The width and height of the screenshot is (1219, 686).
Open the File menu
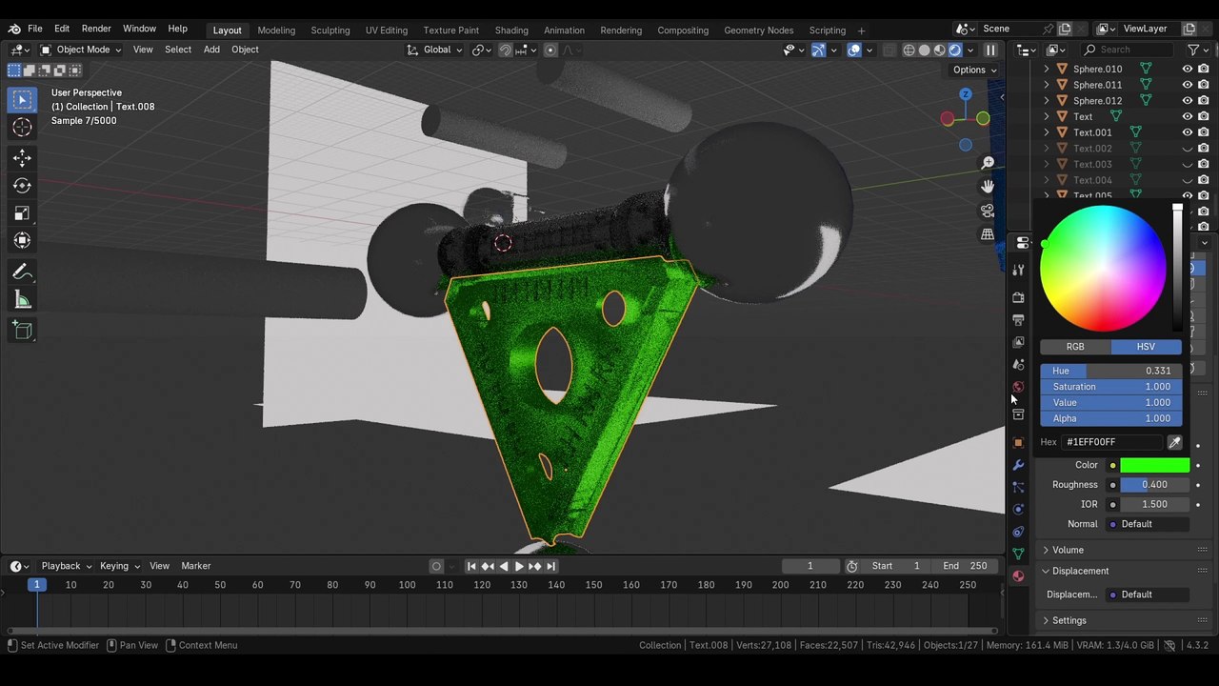[35, 29]
